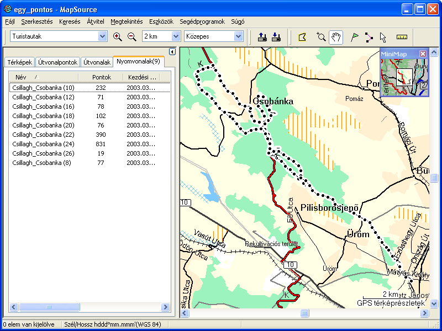Viewport: 442px width, 331px height.
Task: Select track Csillagh_Csobanka (24)
Action: tap(43, 144)
